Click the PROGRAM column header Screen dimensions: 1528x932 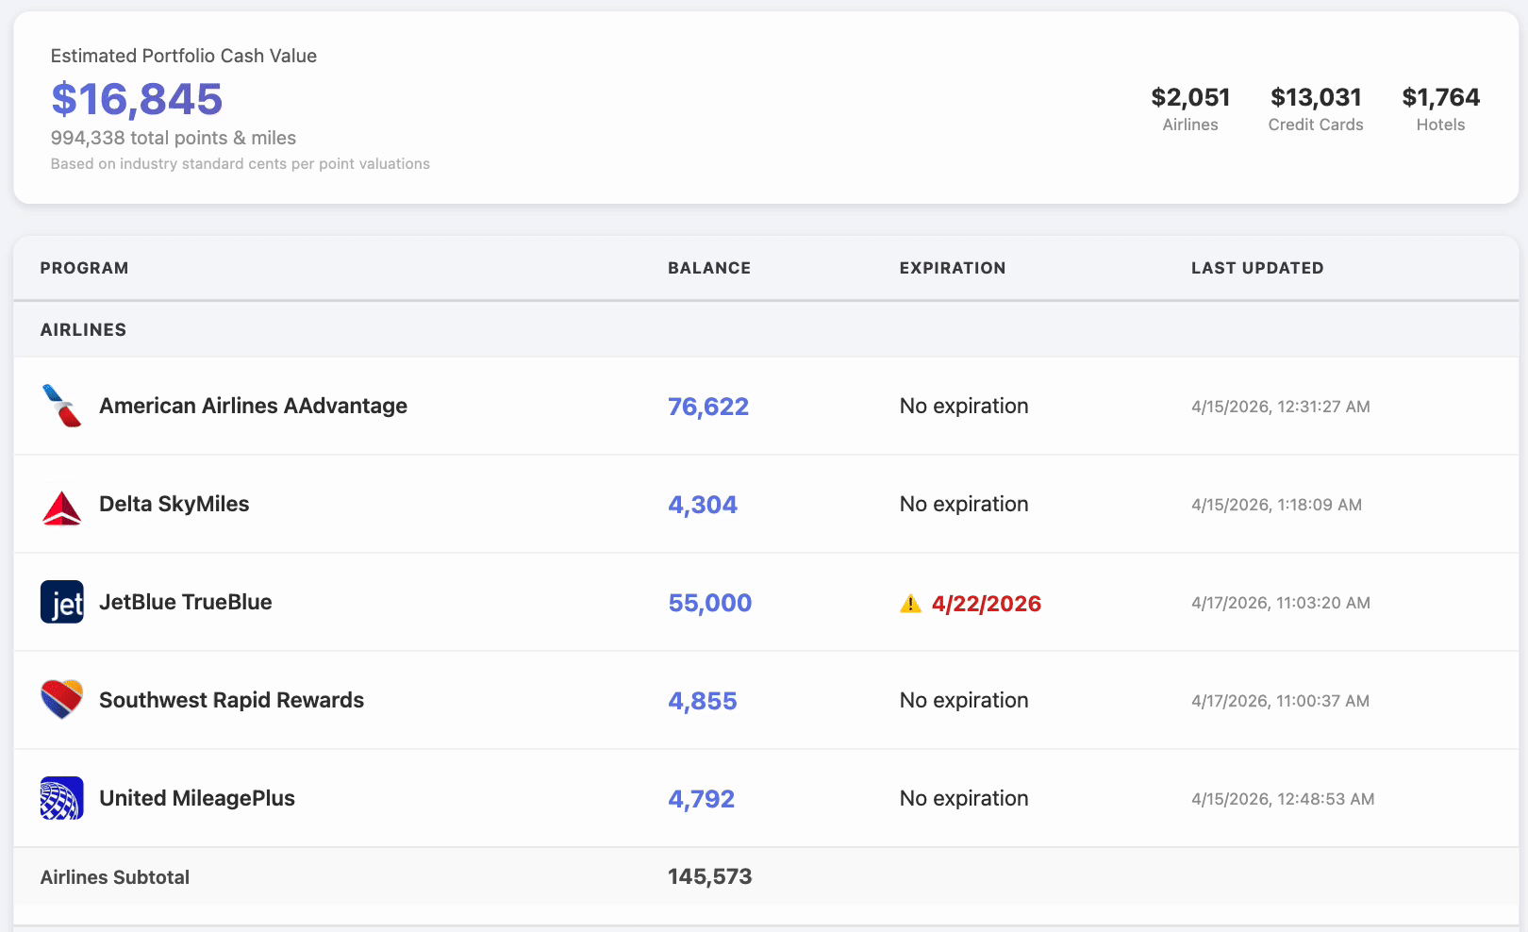click(84, 268)
